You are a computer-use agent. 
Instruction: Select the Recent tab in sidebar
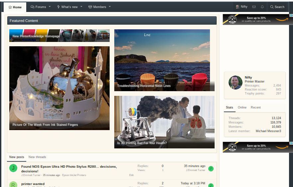255,107
